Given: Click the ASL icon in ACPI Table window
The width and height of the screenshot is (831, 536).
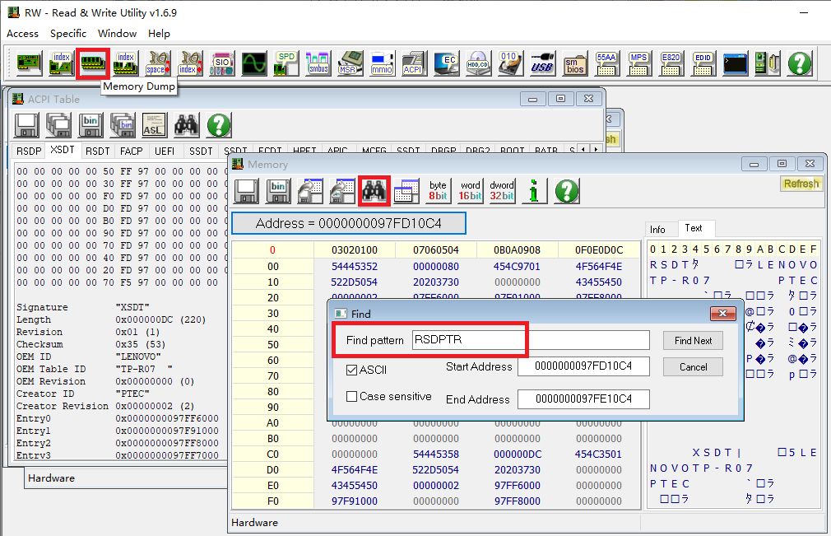Looking at the screenshot, I should [x=152, y=125].
